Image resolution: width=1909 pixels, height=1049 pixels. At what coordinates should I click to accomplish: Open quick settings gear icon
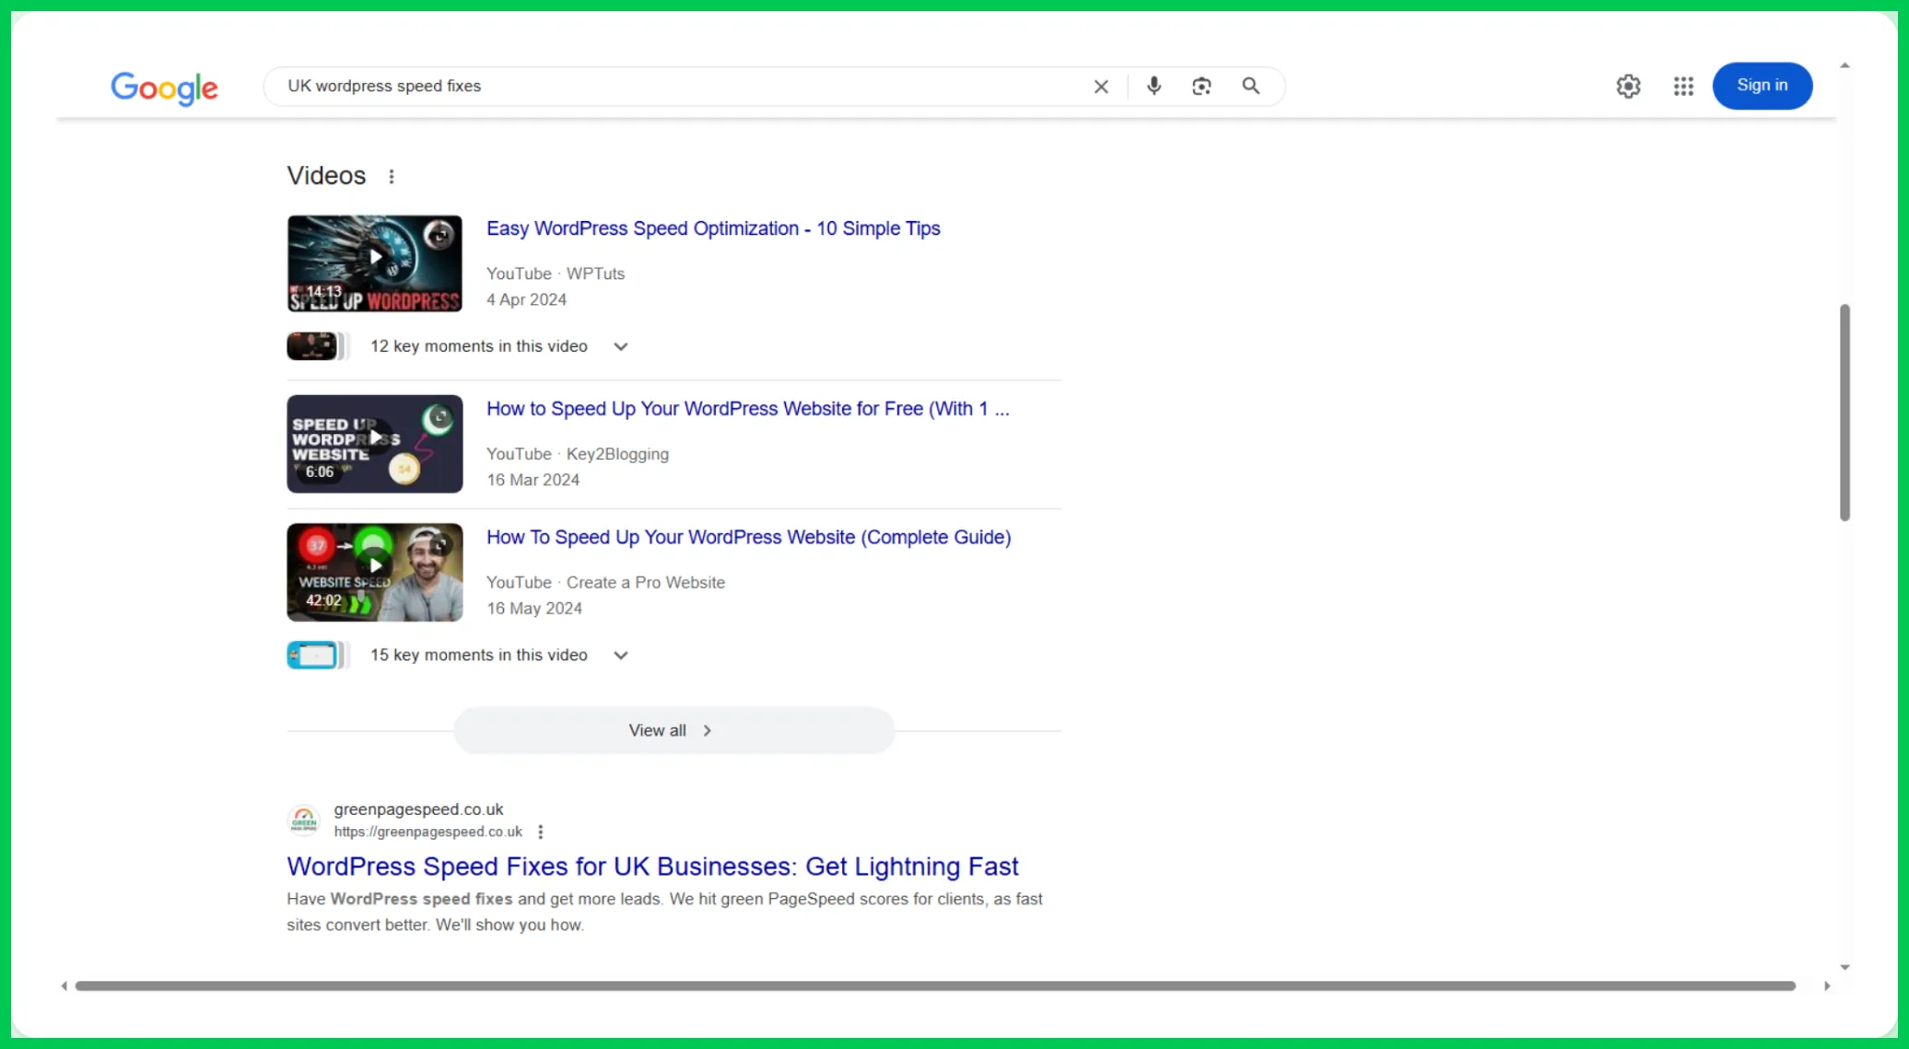pyautogui.click(x=1628, y=86)
